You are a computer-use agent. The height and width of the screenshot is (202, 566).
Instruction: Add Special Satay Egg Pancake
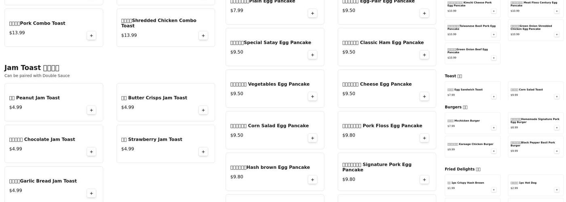point(312,55)
